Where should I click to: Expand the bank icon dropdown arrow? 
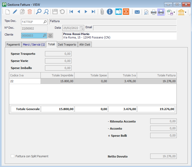pos(186,12)
